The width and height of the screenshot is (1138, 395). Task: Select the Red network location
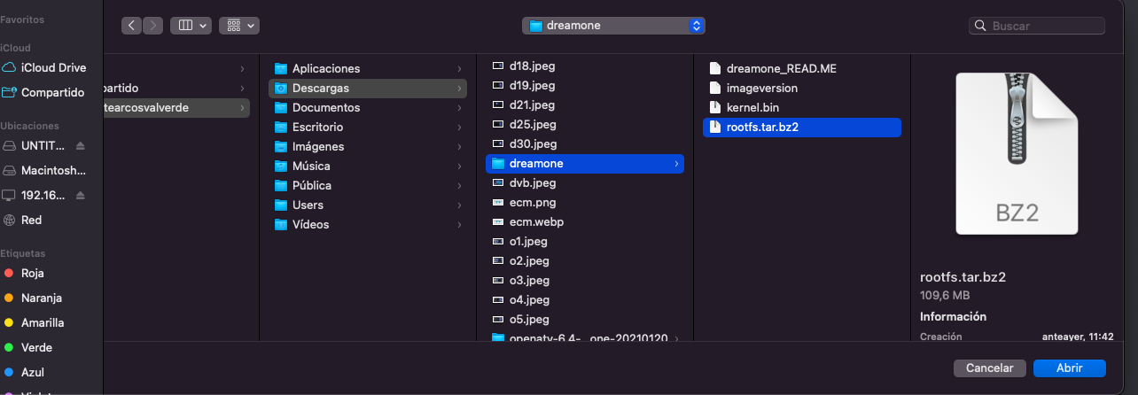(x=32, y=220)
